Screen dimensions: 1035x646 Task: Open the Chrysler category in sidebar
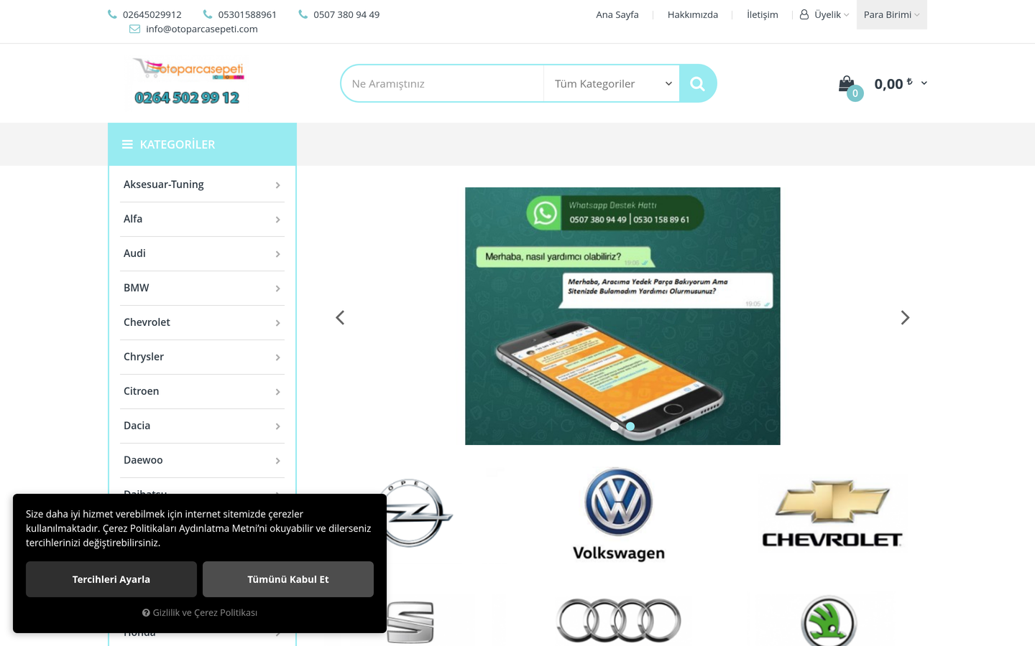pyautogui.click(x=144, y=357)
